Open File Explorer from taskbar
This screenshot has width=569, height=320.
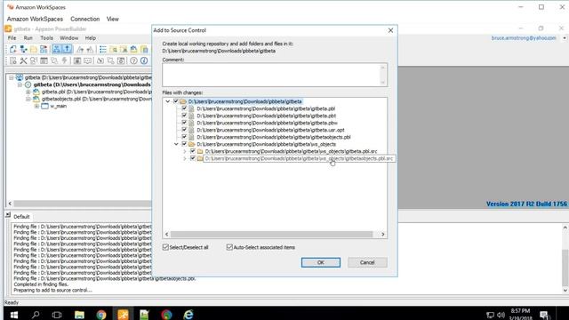[79, 315]
